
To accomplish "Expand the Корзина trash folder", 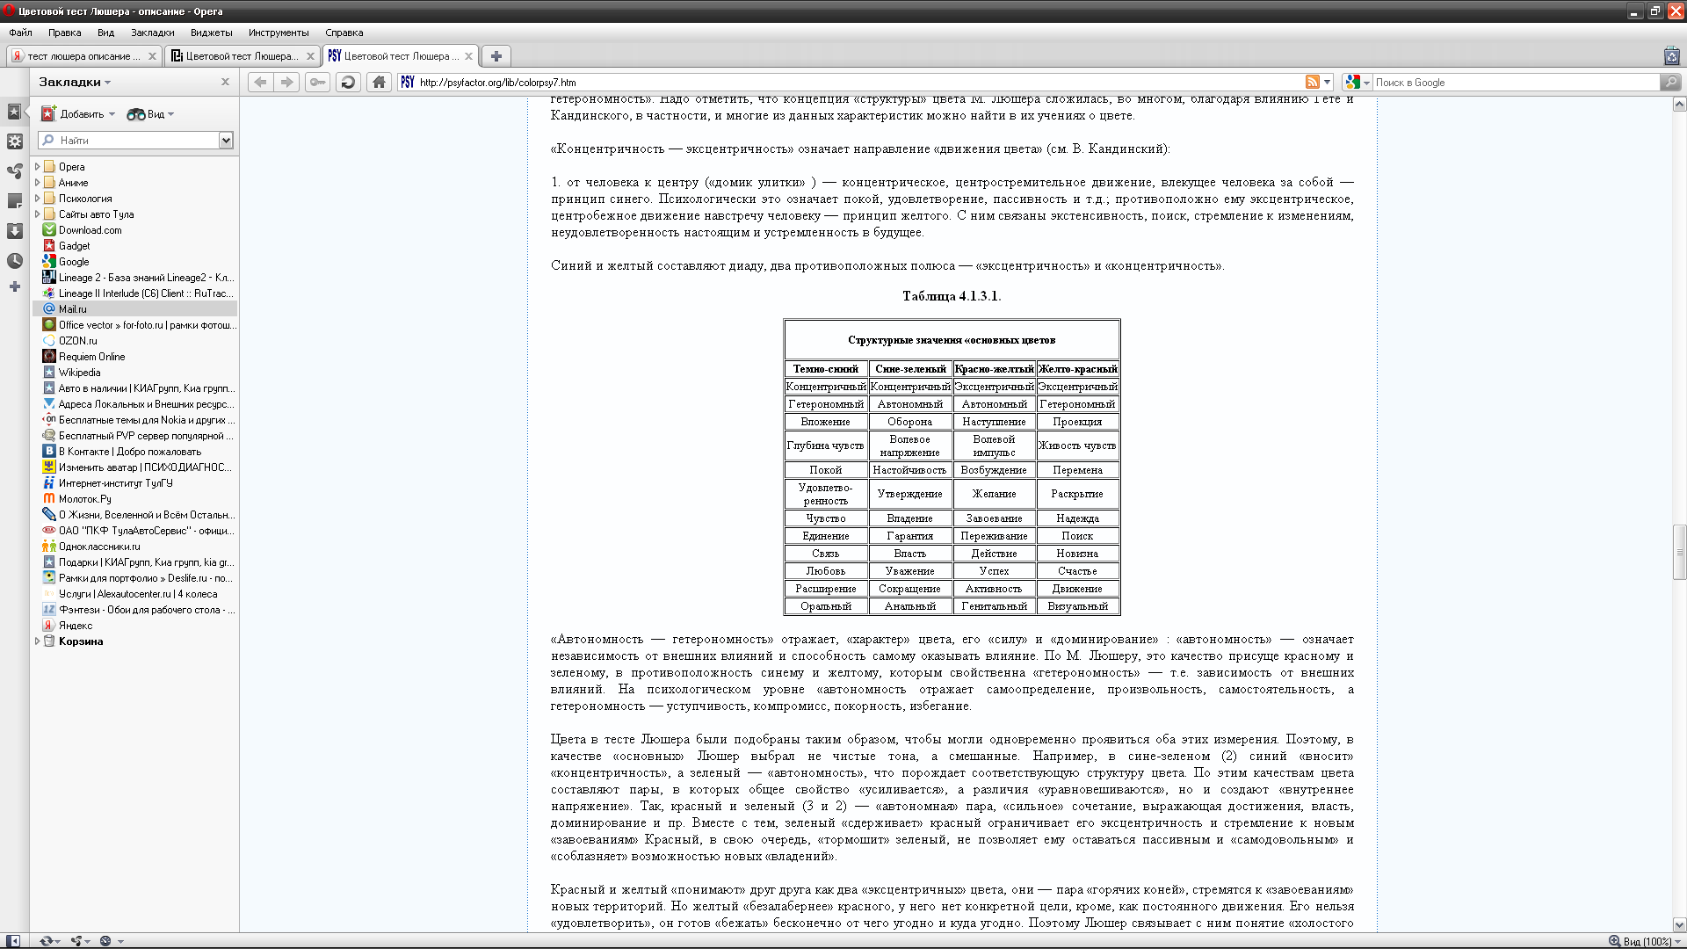I will tap(37, 641).
